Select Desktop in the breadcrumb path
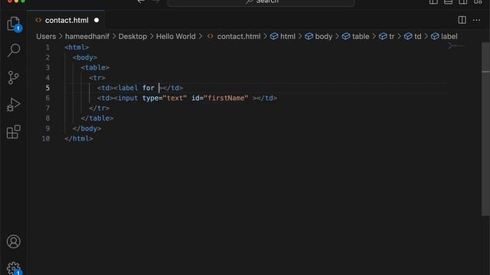490x275 pixels. click(132, 37)
